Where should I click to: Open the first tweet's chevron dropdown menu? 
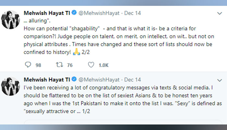(x=220, y=13)
